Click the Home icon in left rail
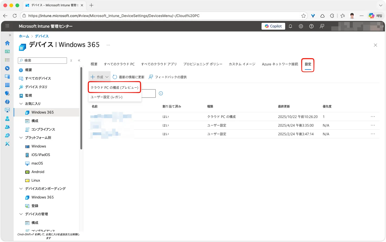This screenshot has height=242, width=386. pos(7,43)
